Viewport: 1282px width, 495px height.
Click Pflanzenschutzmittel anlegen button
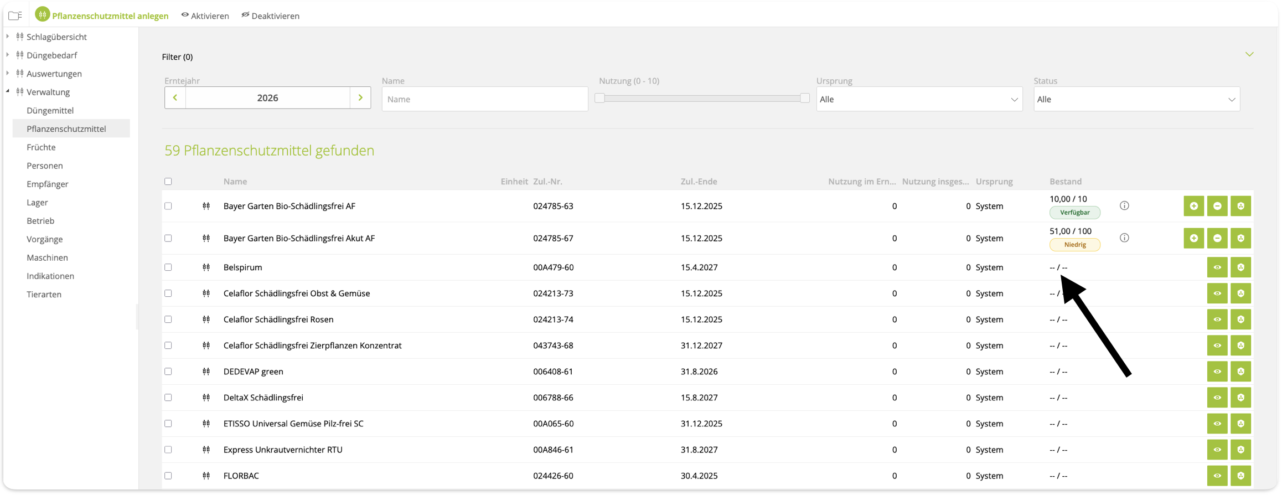pyautogui.click(x=102, y=16)
